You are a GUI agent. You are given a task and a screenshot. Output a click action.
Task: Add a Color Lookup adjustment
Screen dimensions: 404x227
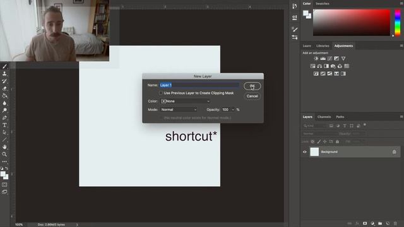click(x=347, y=66)
